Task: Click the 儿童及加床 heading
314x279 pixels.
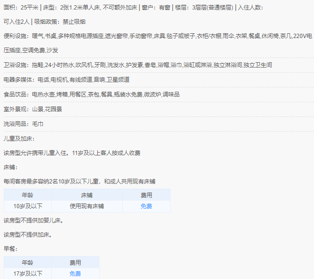Action: click(19, 139)
